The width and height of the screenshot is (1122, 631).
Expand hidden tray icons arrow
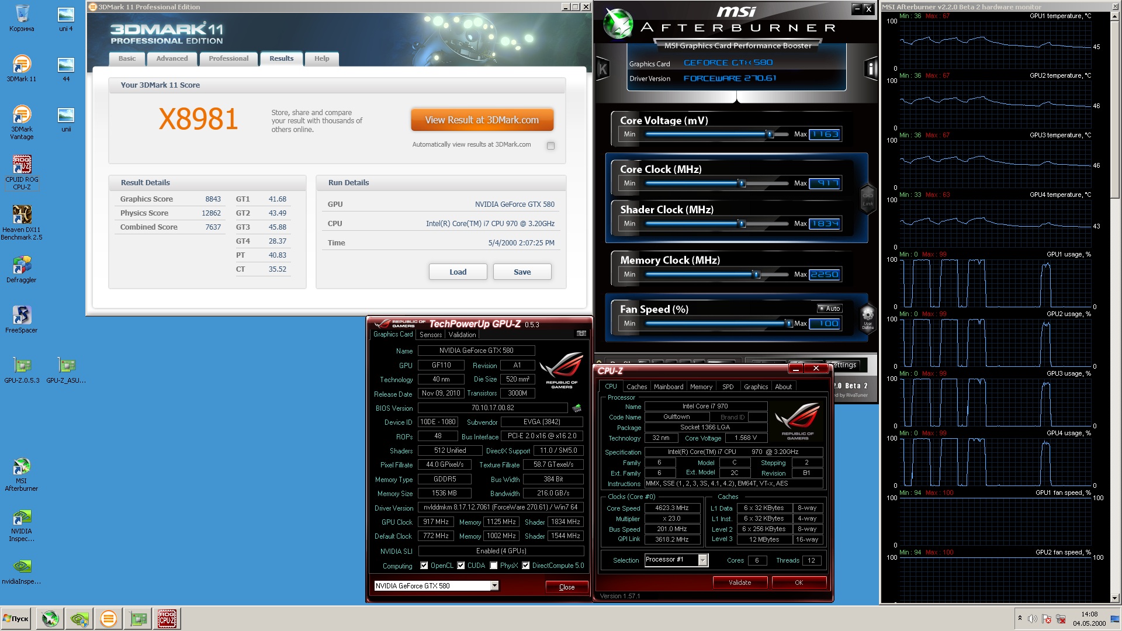tap(1020, 619)
